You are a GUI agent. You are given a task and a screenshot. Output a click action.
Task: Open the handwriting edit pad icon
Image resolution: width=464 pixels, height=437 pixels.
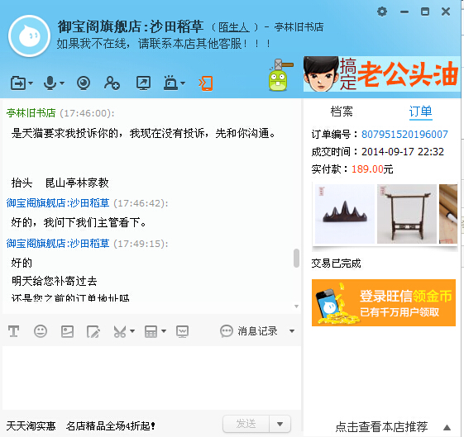pyautogui.click(x=93, y=331)
